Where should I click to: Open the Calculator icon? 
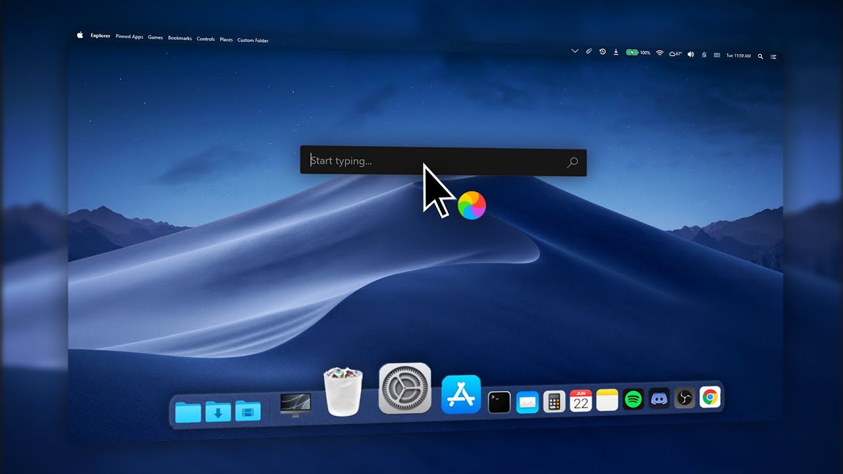point(555,401)
